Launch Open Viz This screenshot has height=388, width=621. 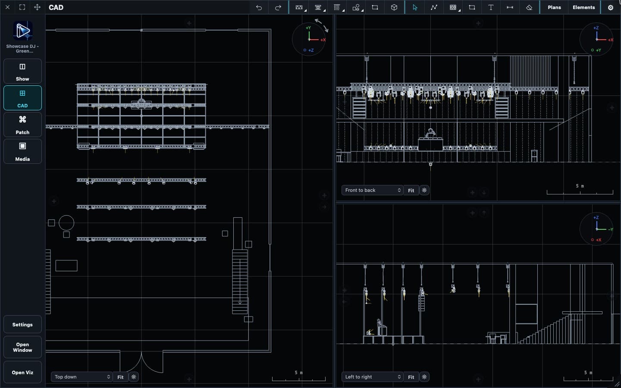22,372
